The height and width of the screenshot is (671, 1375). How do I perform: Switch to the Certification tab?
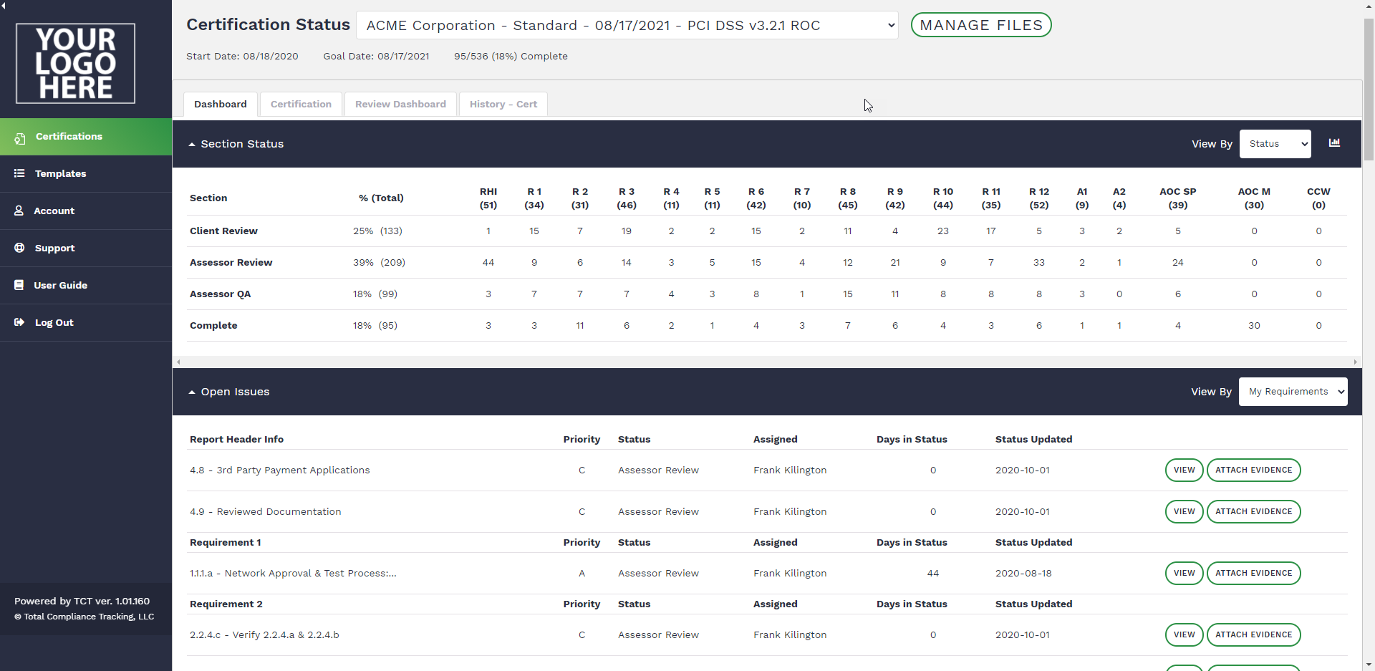point(301,104)
